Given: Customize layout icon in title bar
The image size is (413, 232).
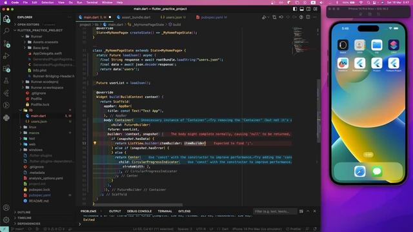Looking at the screenshot, I should (x=316, y=9).
